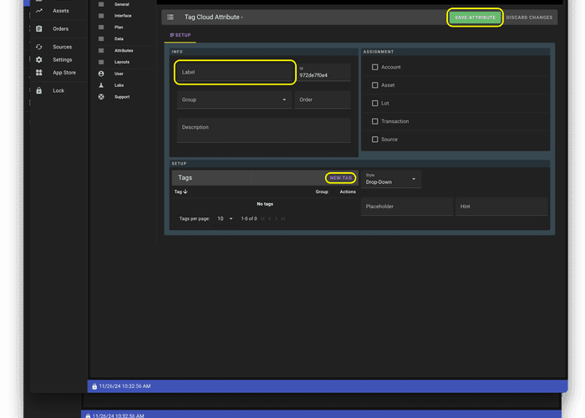Open the Settings gear icon
The height and width of the screenshot is (418, 585).
click(x=39, y=60)
